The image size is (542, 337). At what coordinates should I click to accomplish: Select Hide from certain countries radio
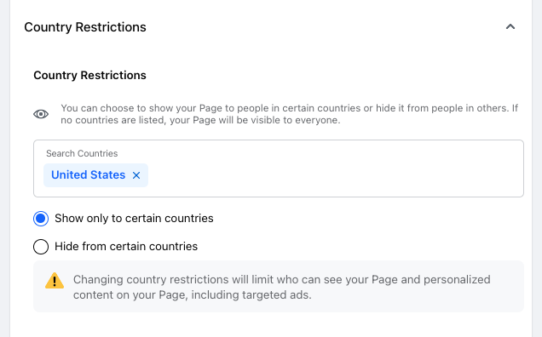pyautogui.click(x=41, y=247)
